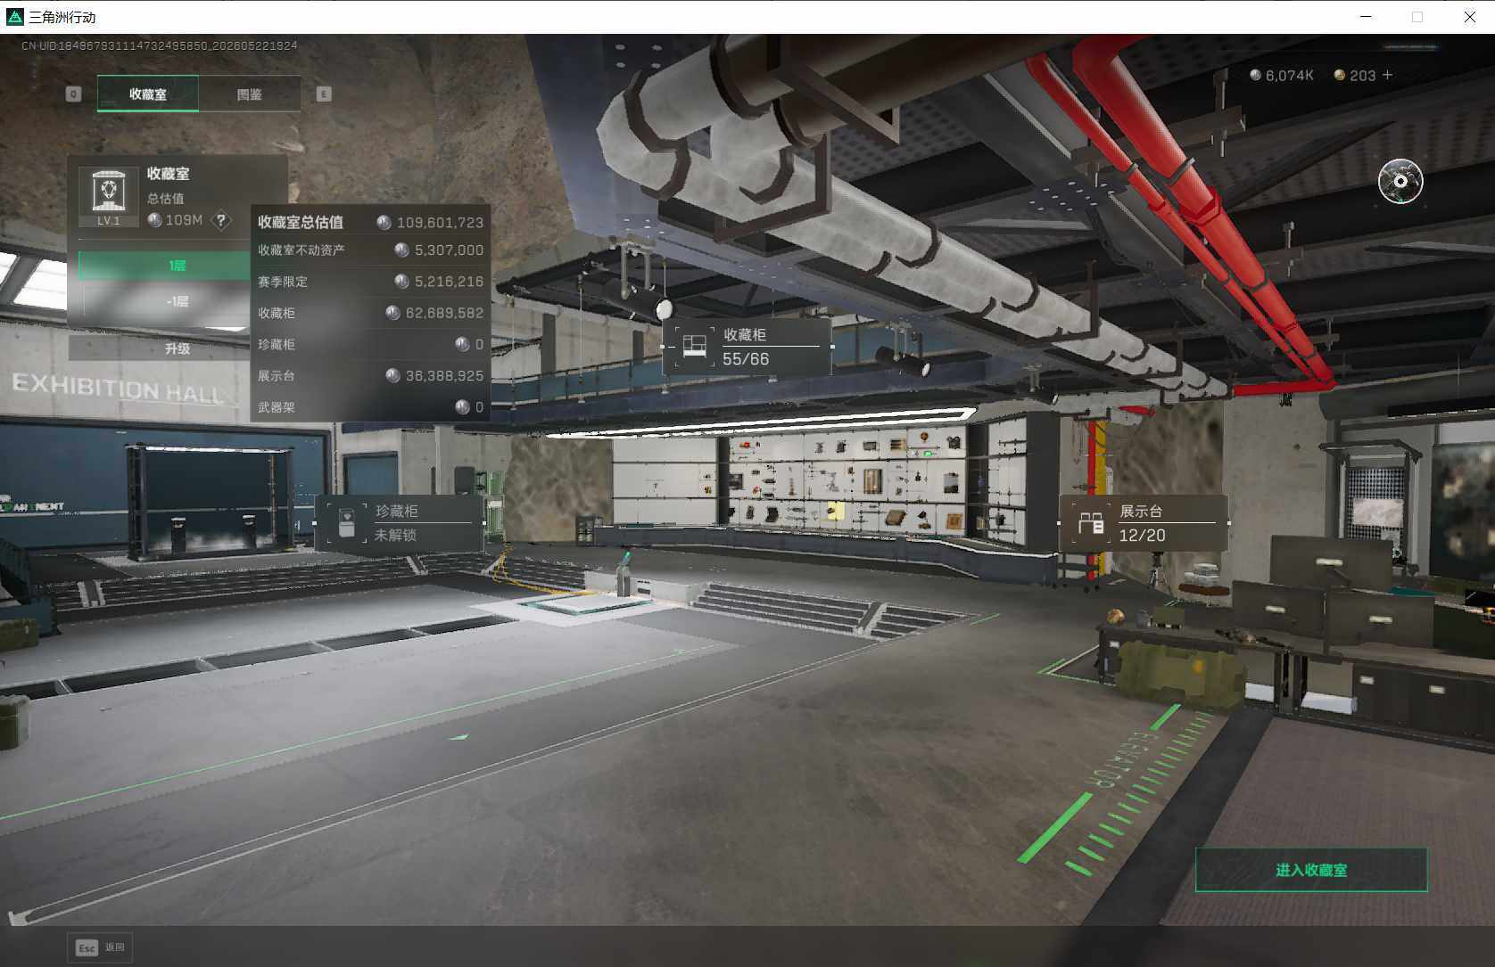Click the 收藏室总估值 109,601,723 value
Image resolution: width=1495 pixels, height=967 pixels.
[440, 223]
